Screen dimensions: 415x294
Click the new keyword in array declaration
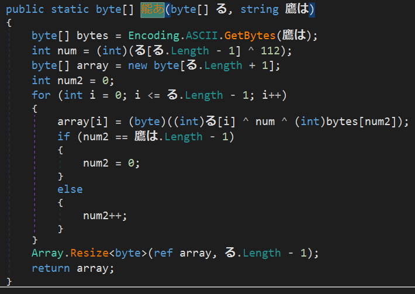[137, 65]
